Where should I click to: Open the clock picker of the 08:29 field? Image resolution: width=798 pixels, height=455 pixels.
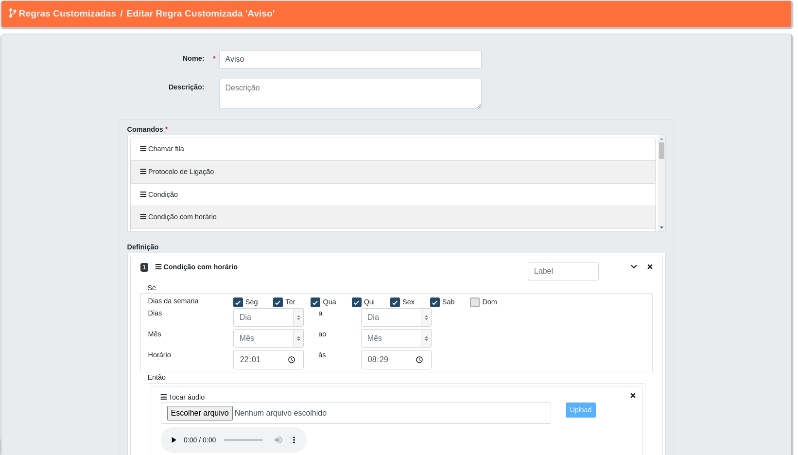pos(419,360)
